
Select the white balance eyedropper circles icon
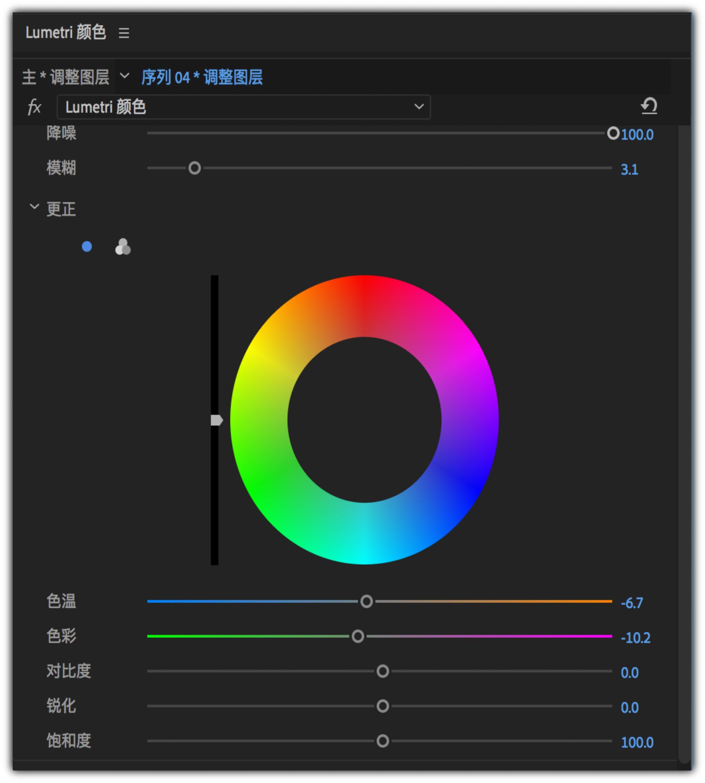123,248
